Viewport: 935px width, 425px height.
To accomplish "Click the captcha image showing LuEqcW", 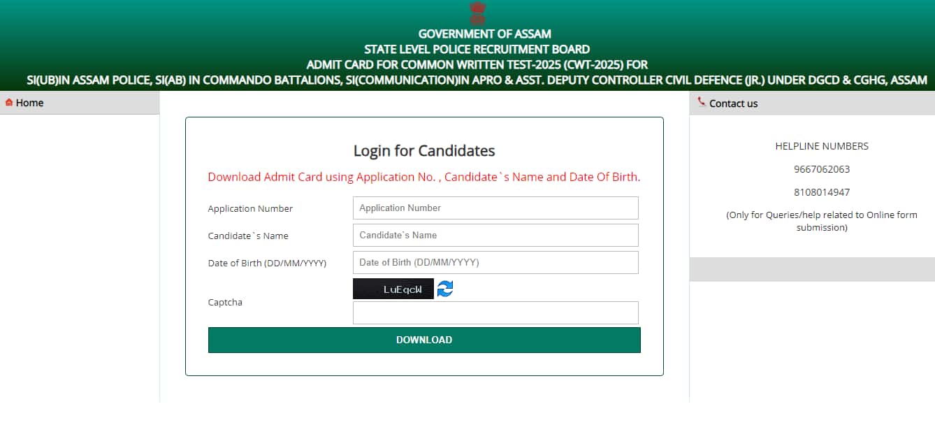I will click(x=393, y=288).
